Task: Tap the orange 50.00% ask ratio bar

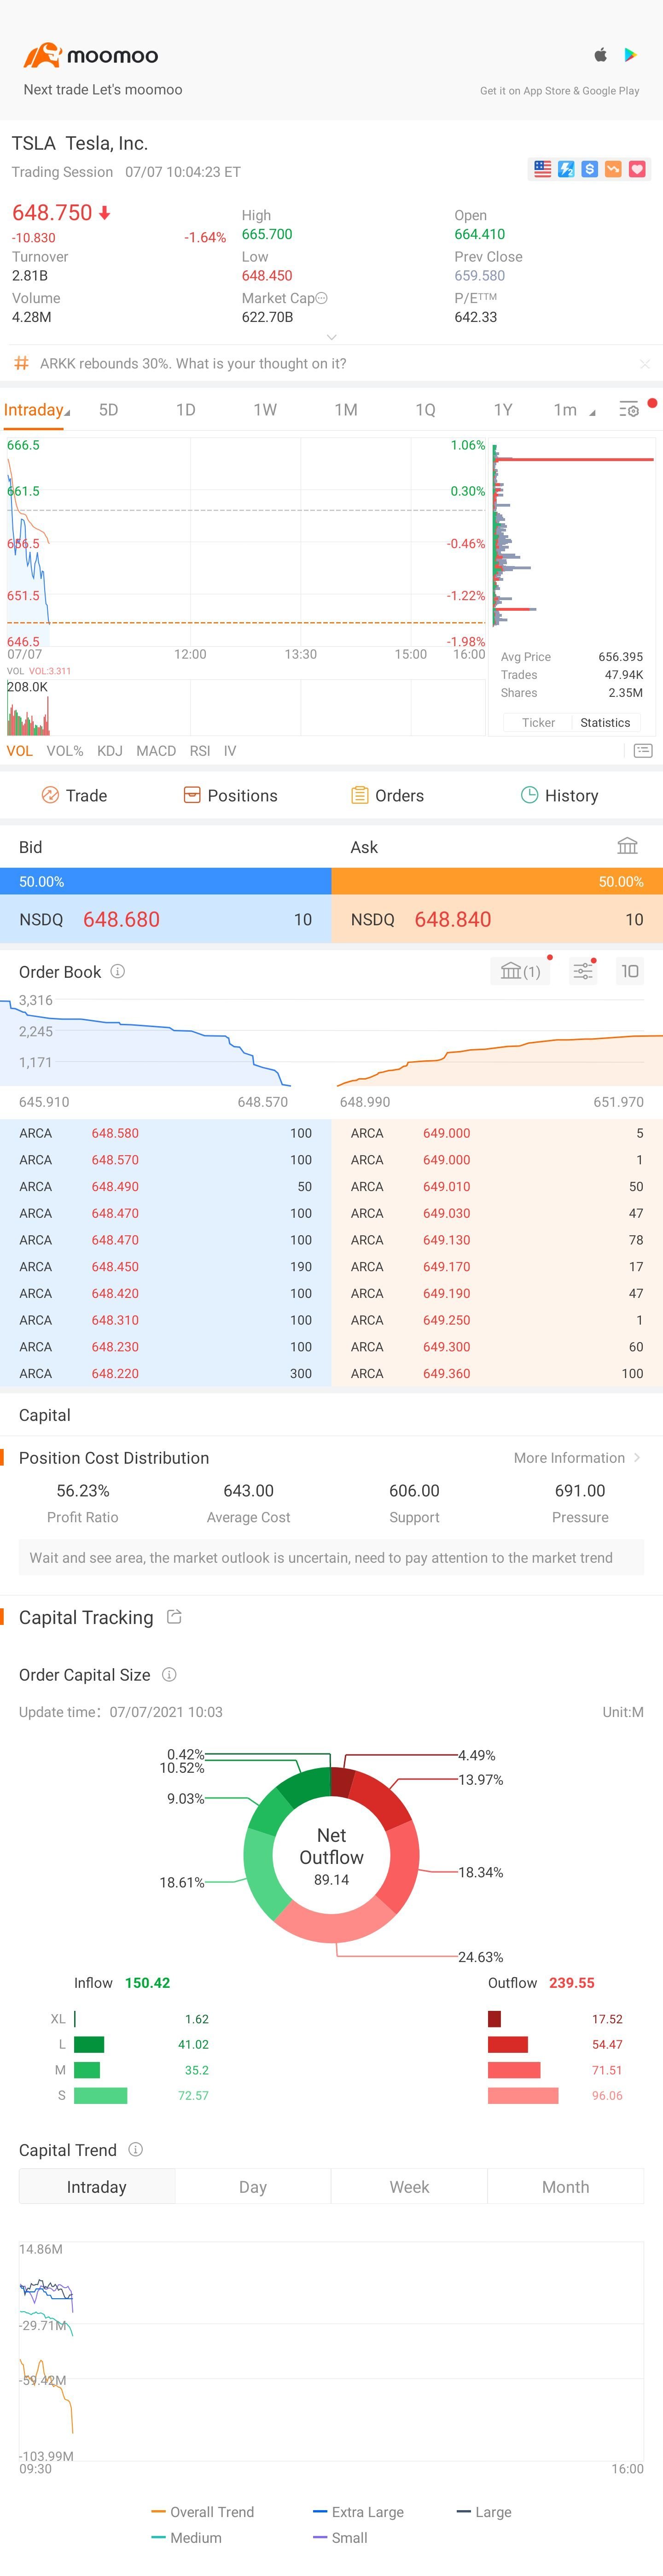Action: click(x=497, y=881)
